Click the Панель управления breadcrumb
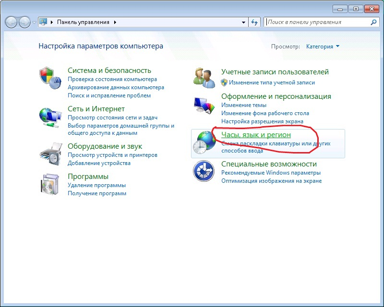The width and height of the screenshot is (384, 307). coord(83,22)
